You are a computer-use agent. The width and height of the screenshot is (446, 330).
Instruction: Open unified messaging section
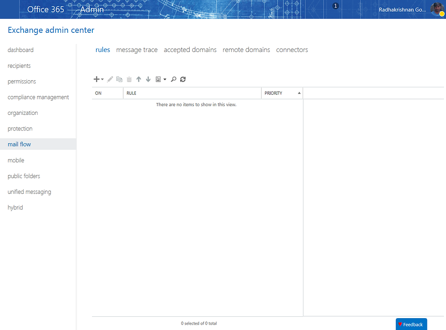(29, 192)
